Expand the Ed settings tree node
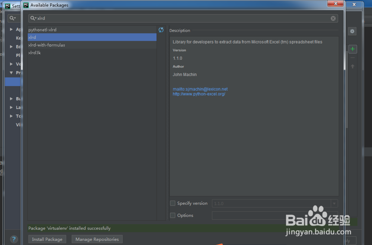Screen dimensions: 372x245 11,47
